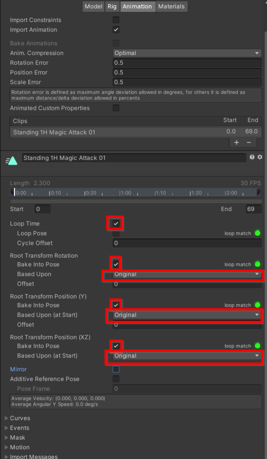Screen dimensions: 267x459
Task: Click the Length 2.300 label
Action: 30,183
